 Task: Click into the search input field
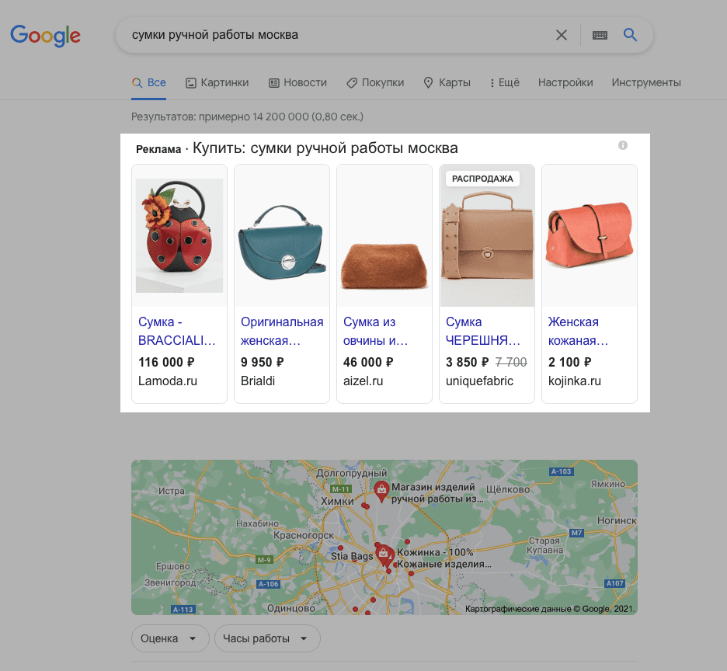[334, 35]
